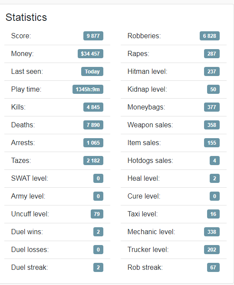
Task: Select the Tazes badge showing 2 182
Action: 93,160
